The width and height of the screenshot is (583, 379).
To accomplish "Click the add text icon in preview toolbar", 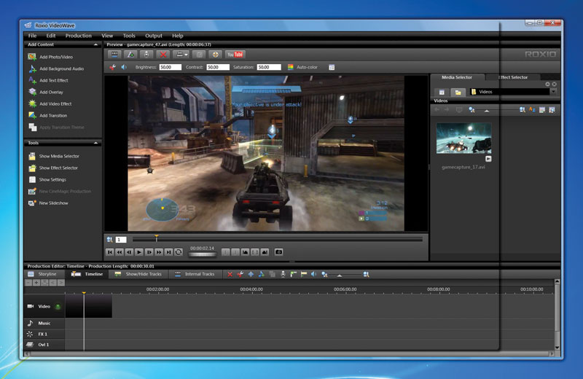I will pos(131,55).
